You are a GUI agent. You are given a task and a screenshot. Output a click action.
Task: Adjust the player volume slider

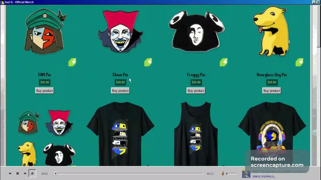click(x=232, y=173)
